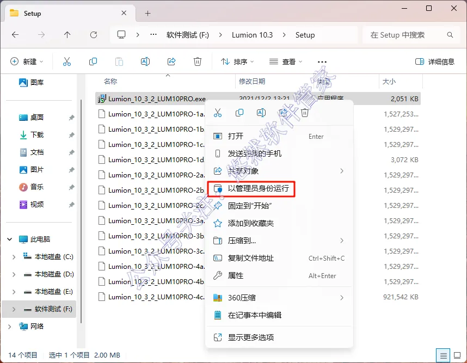Choose 显示更多选项 menu entry

tap(279, 337)
